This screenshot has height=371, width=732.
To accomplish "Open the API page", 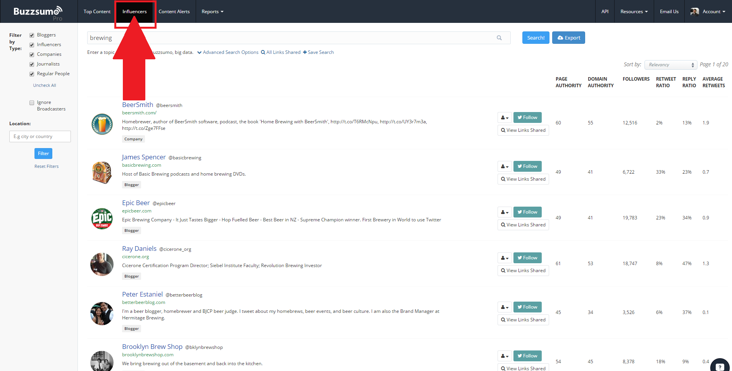I will coord(605,12).
